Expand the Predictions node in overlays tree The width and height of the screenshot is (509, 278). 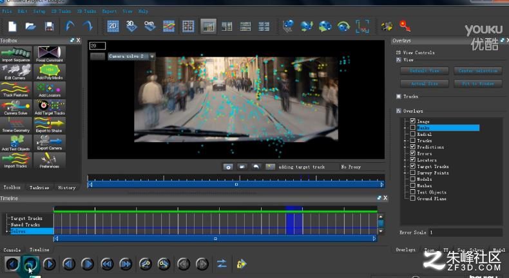405,147
